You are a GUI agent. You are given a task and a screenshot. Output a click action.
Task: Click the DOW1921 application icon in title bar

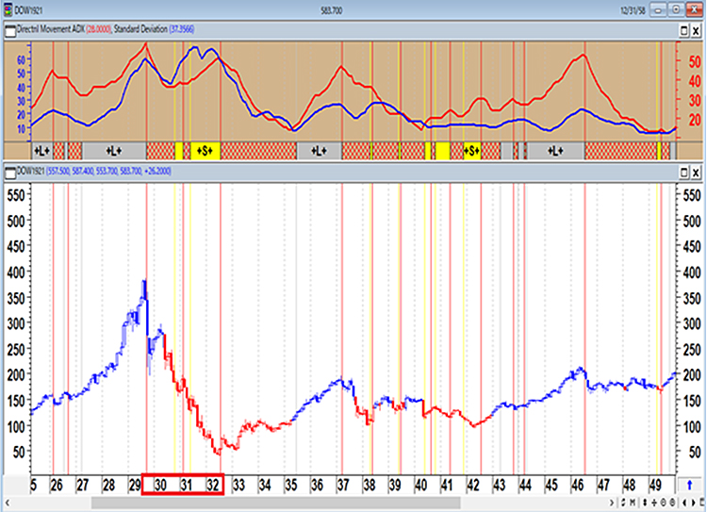pos(9,10)
